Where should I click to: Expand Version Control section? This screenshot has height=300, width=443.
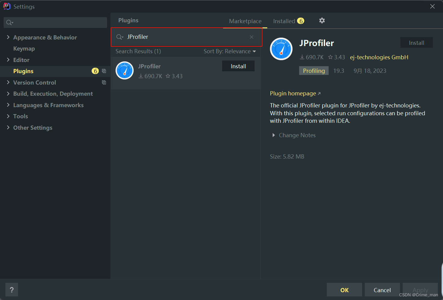(x=8, y=82)
